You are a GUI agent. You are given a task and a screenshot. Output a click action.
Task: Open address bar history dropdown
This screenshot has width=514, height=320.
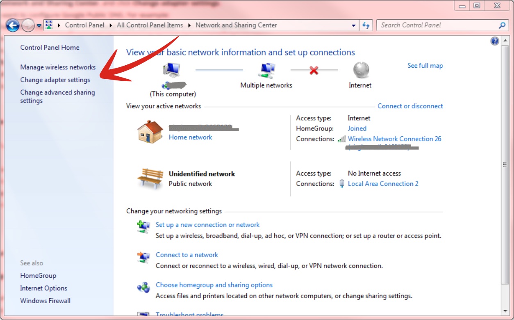coord(354,25)
